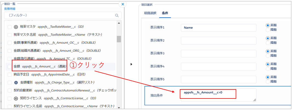Choose 降順 radio for 表示順序5
This screenshot has height=111, width=293.
268,82
